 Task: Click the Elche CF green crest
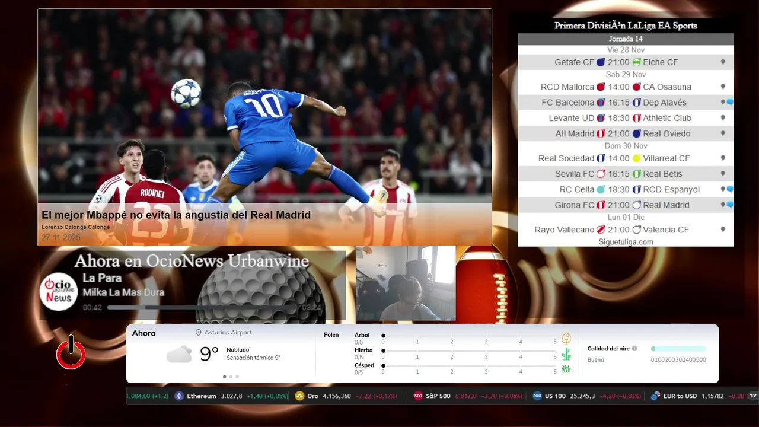click(x=637, y=62)
